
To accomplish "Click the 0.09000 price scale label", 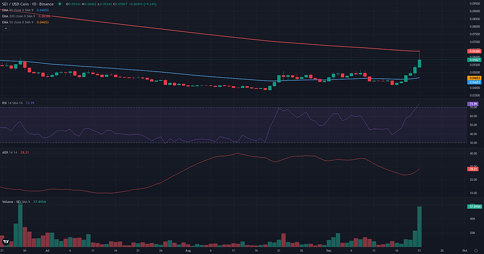I will 475,11.
